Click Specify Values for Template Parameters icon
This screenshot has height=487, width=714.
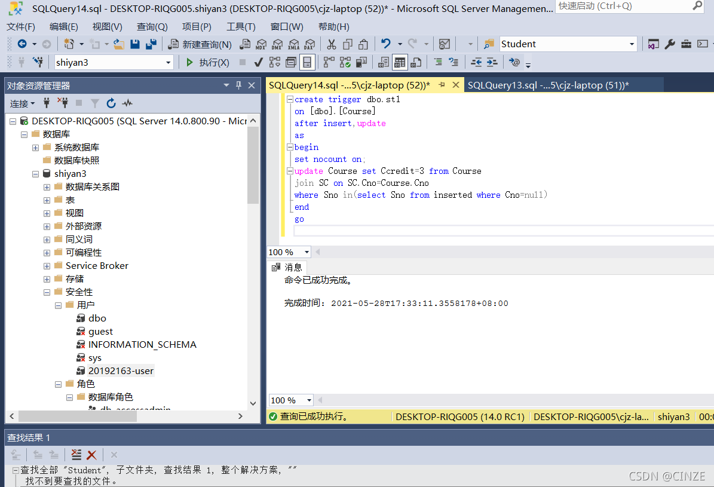[514, 62]
